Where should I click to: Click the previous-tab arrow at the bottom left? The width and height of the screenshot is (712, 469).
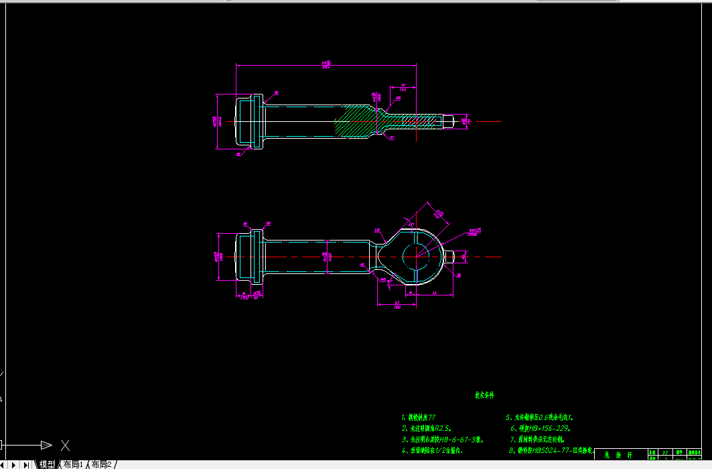[x=3, y=465]
